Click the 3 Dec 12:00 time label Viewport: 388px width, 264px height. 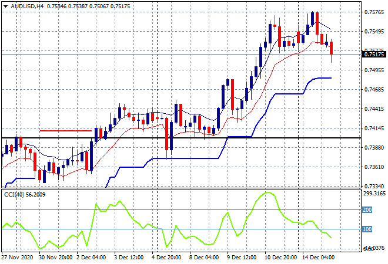click(x=129, y=258)
